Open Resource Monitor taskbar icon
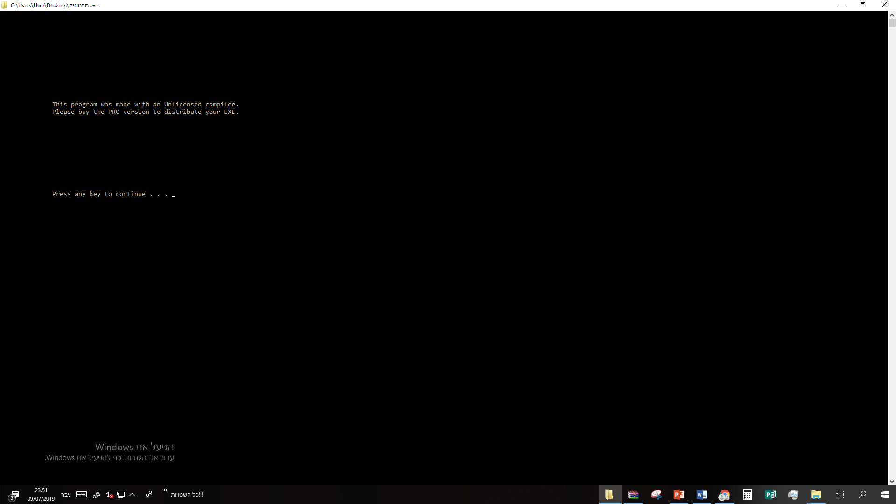The height and width of the screenshot is (504, 896). pos(793,495)
